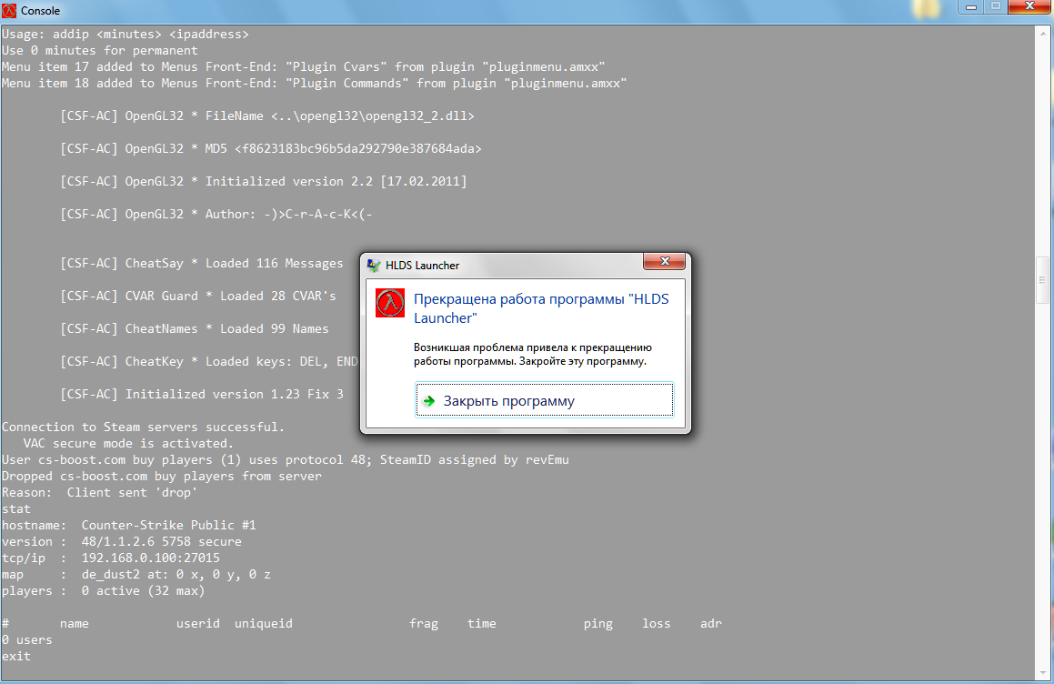The width and height of the screenshot is (1054, 684).
Task: Click 'tcp/ip : 192.168.0.100:27015' line
Action: pyautogui.click(x=110, y=558)
